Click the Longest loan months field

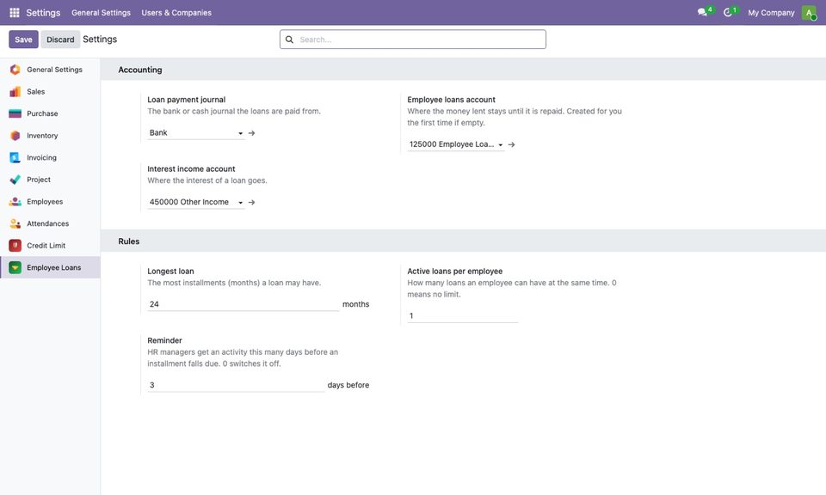click(243, 304)
